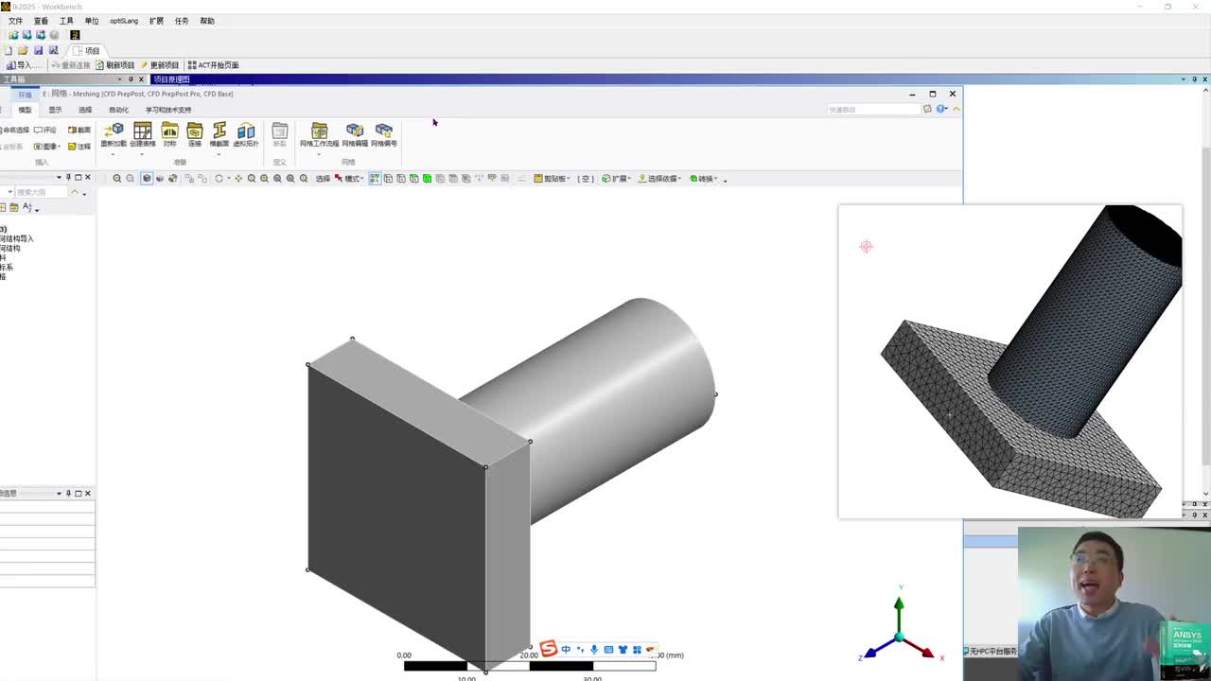This screenshot has width=1211, height=681.
Task: Click the outline search box
Action: [x=42, y=192]
